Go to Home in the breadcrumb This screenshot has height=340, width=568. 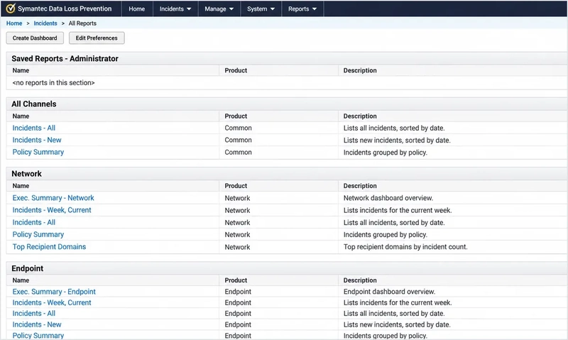[x=14, y=23]
